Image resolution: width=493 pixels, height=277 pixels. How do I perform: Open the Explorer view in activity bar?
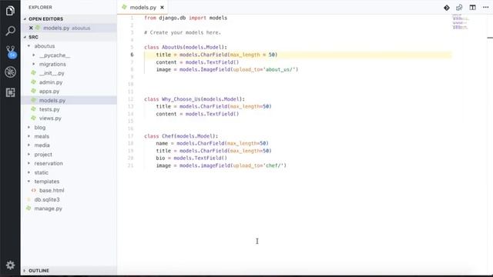10,11
